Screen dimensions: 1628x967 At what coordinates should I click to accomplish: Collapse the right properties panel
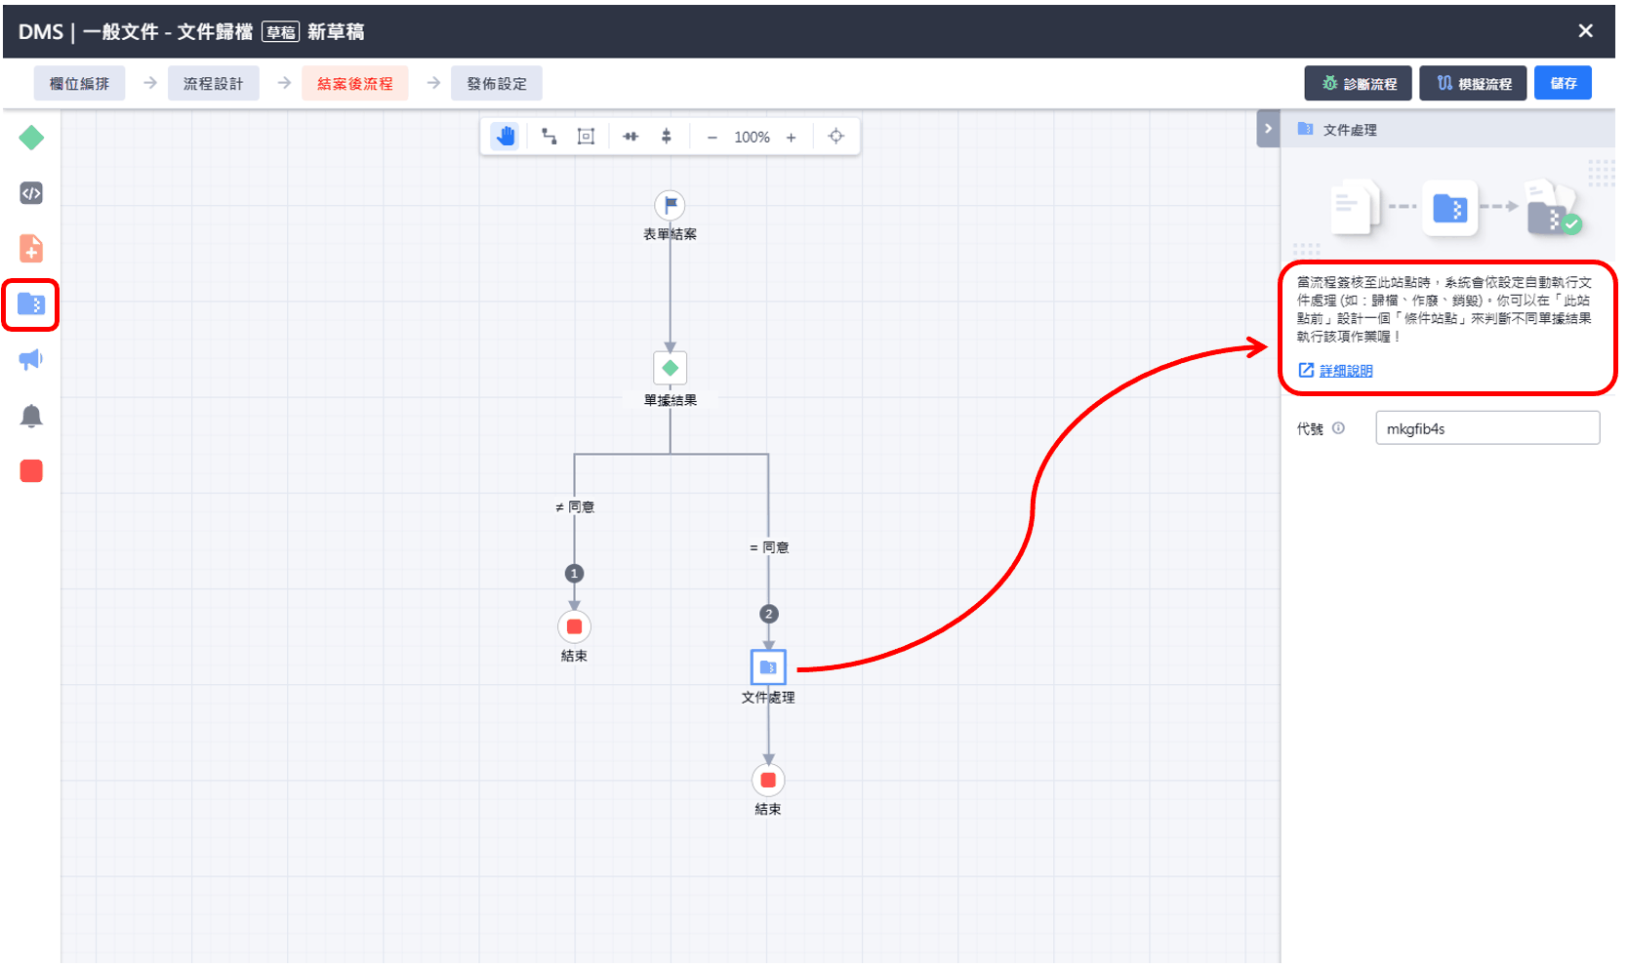(1268, 129)
